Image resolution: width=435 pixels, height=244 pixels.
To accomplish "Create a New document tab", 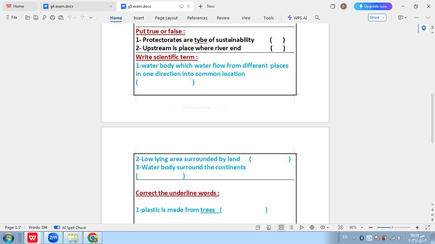I will coord(207,6).
